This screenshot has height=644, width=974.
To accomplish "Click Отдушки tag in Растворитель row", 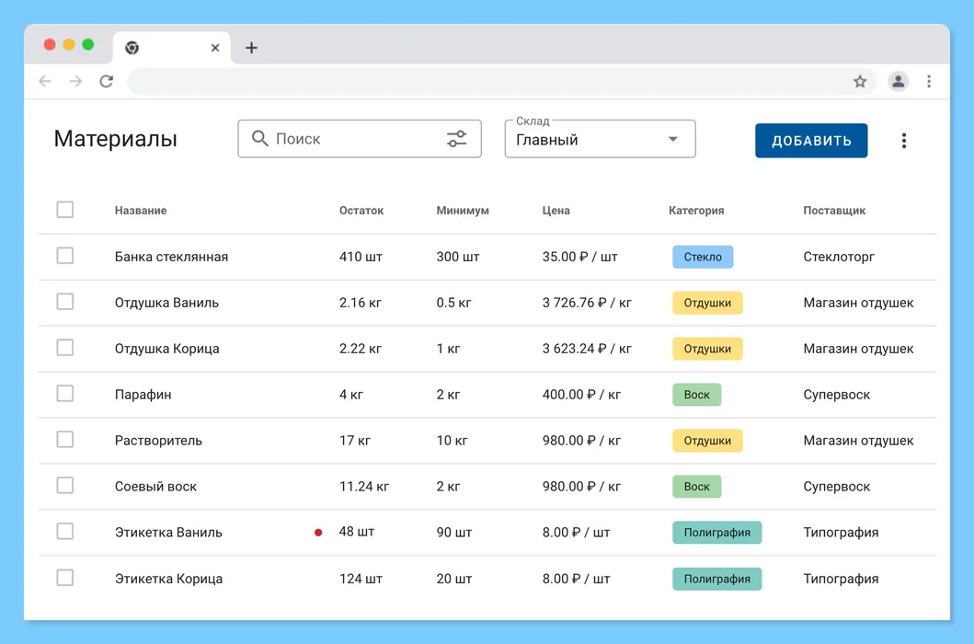I will click(707, 441).
